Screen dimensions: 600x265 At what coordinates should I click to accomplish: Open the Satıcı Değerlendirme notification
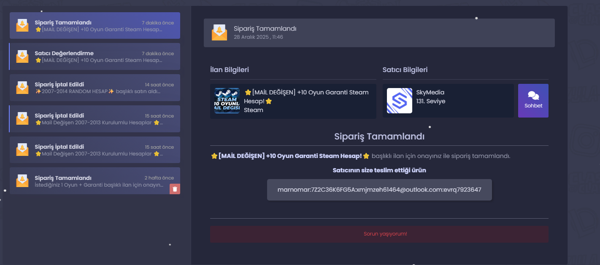coord(95,56)
